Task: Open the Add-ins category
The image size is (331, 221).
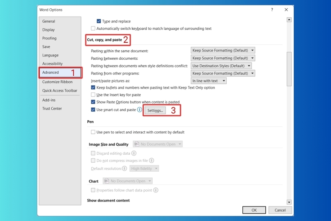Action: pos(60,100)
